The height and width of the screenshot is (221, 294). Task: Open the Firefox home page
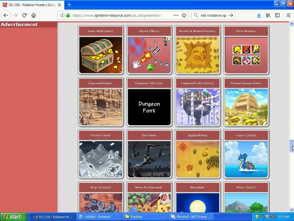34,15
